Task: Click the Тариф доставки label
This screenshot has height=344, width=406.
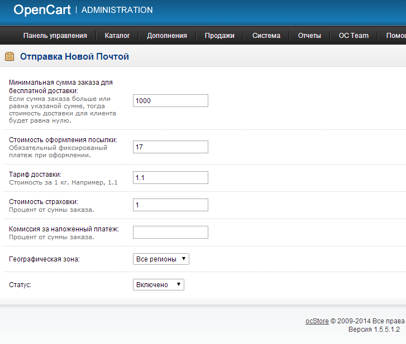Action: tap(35, 175)
